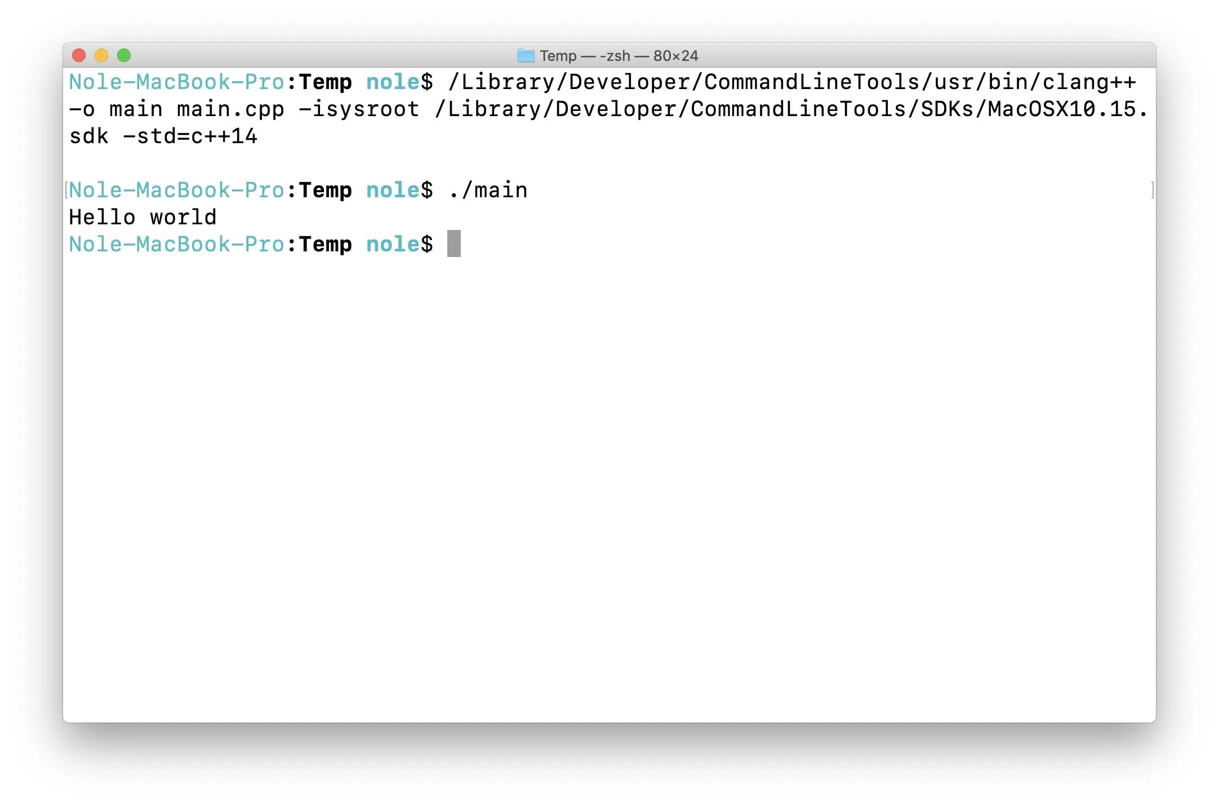Click the Temp folder proxy icon in title bar
Screen dimensions: 1219x806
[526, 56]
